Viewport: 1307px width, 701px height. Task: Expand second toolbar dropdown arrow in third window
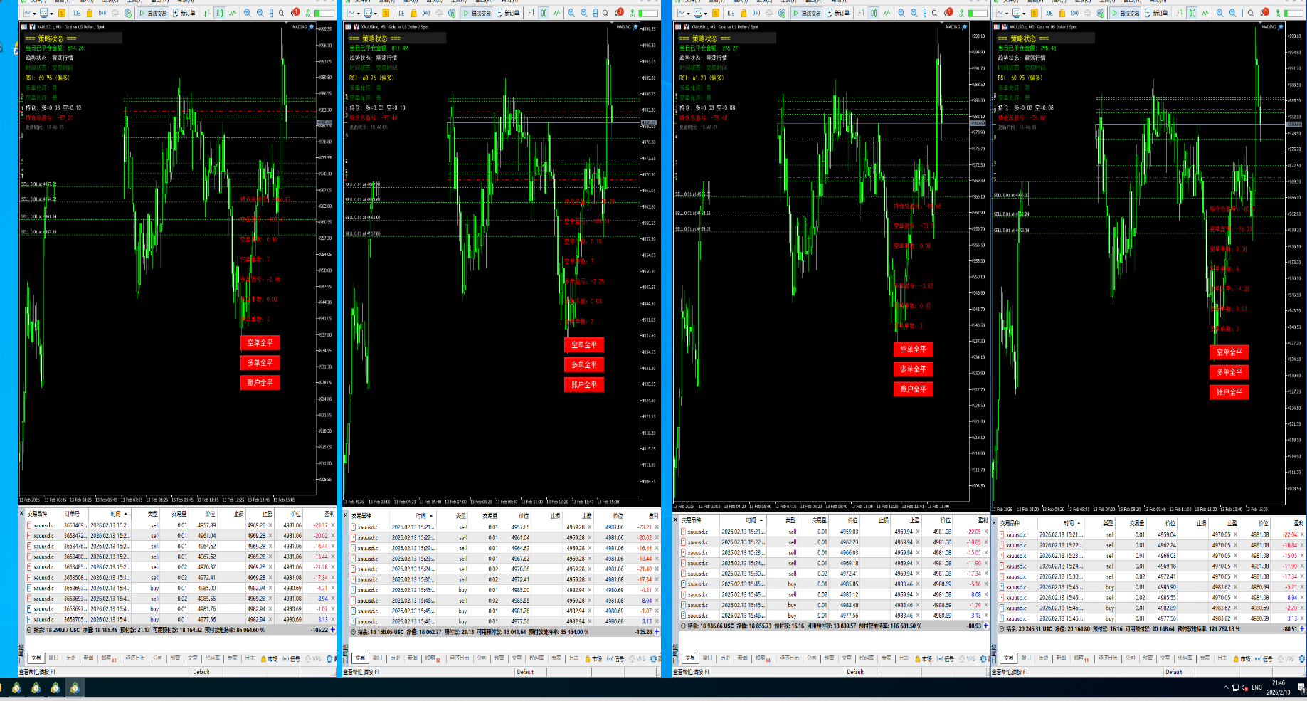coord(705,14)
